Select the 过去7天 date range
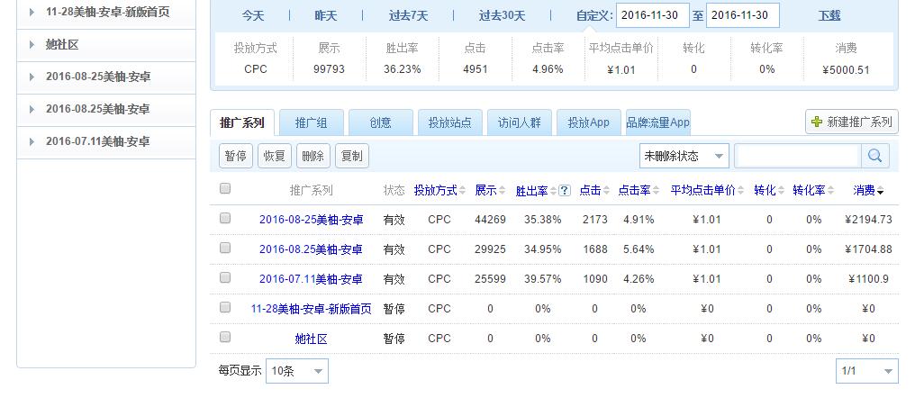This screenshot has width=915, height=398. click(x=409, y=15)
